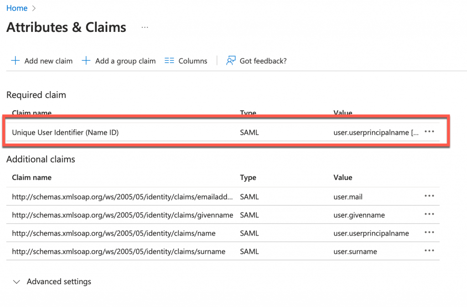
Task: Open options menu for the user.givenname claim
Action: tap(429, 215)
